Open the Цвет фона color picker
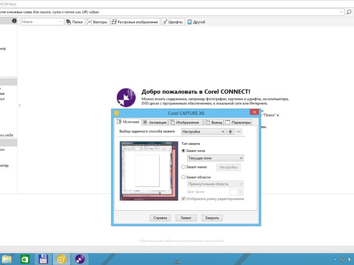Viewport: 354px width, 265px height. pyautogui.click(x=236, y=192)
